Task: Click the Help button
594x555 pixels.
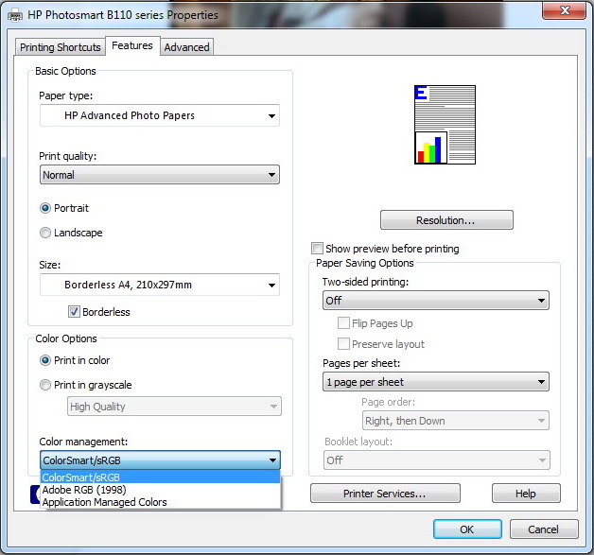Action: [x=526, y=494]
